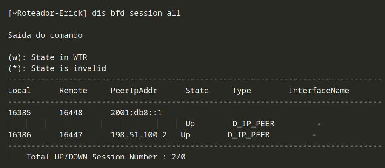Click D_IP_PEER type in the 198.51.100.2 row
The image size is (385, 168).
(x=248, y=135)
